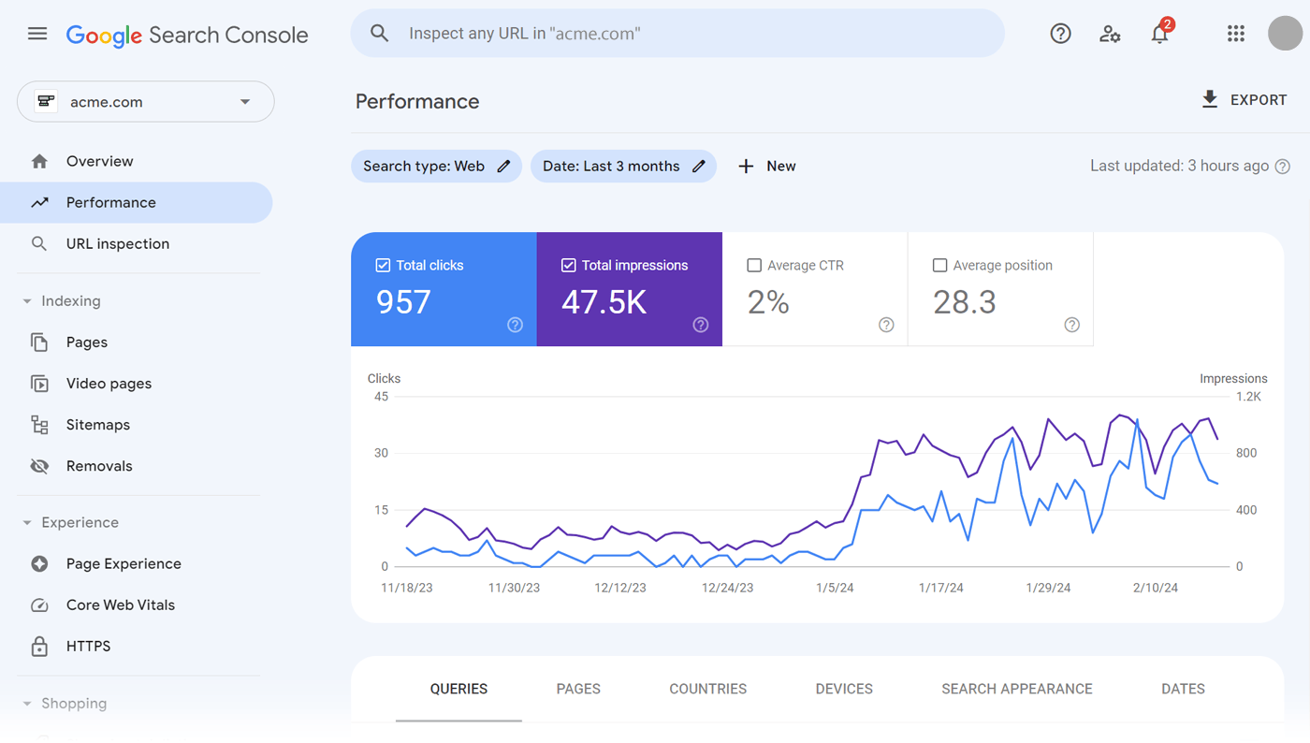Image resolution: width=1310 pixels, height=743 pixels.
Task: Open the Removals crossed-eye icon
Action: click(x=40, y=465)
